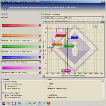This screenshot has width=106, height=106.
Task: Click the orange Reference Processor color swatch
Action: click(40, 36)
